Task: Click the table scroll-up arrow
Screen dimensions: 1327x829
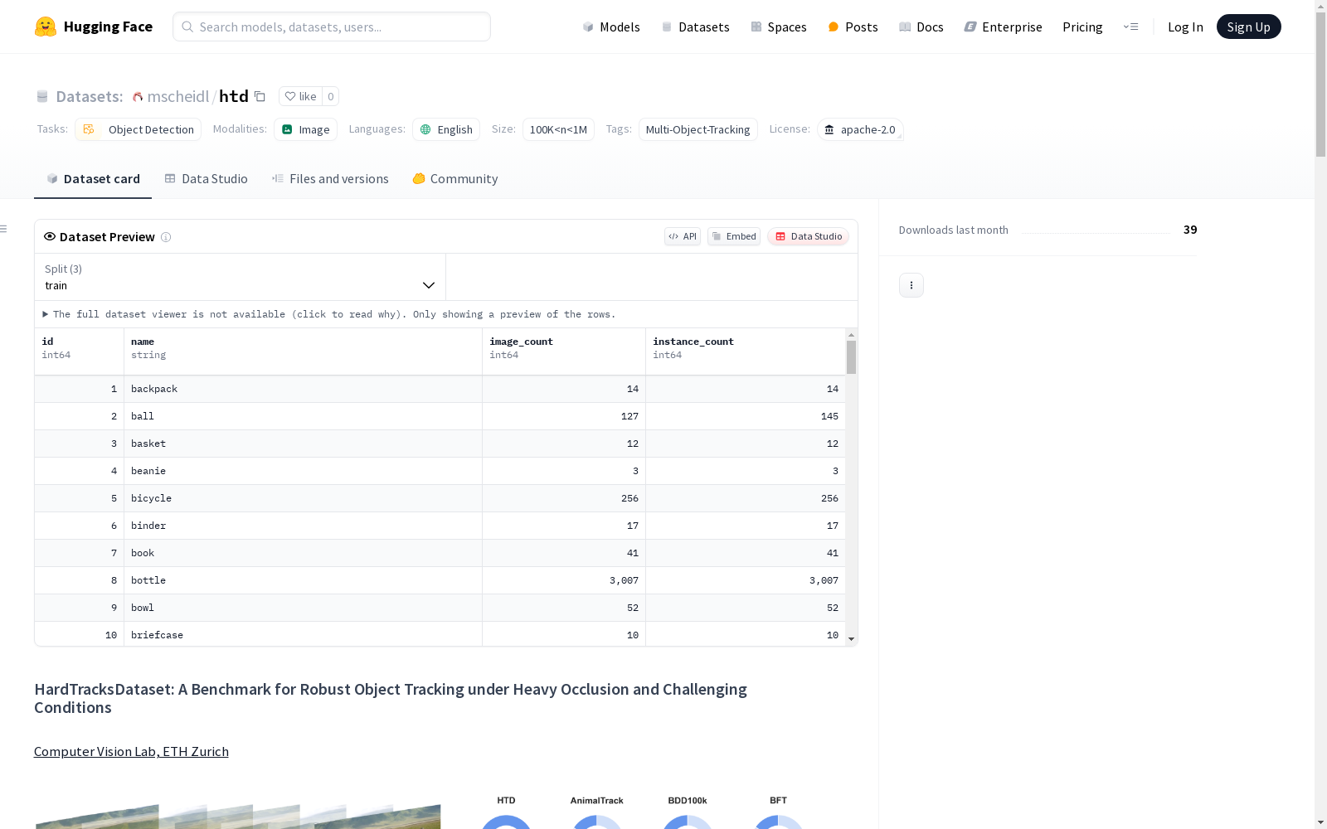Action: coord(851,335)
